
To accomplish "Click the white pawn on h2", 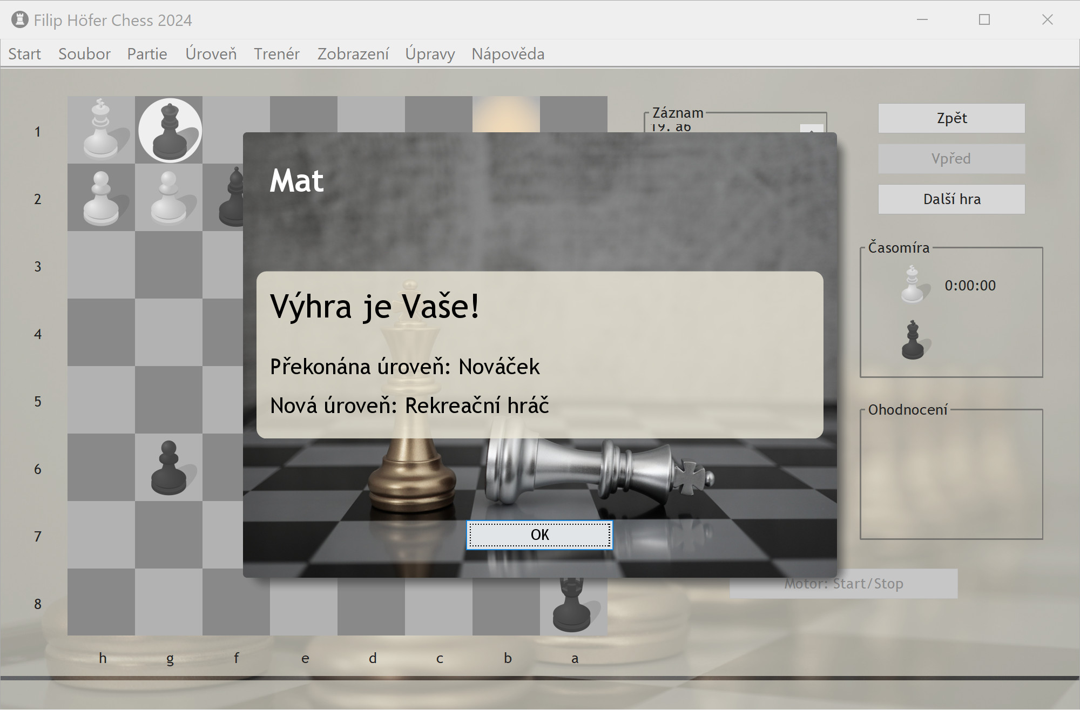I will point(101,198).
